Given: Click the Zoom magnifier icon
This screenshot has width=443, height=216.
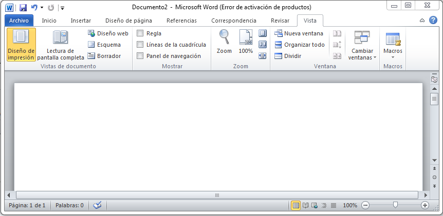Looking at the screenshot, I should (x=224, y=41).
